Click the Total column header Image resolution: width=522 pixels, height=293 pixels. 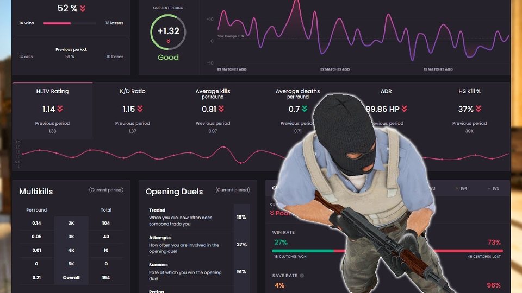106,210
